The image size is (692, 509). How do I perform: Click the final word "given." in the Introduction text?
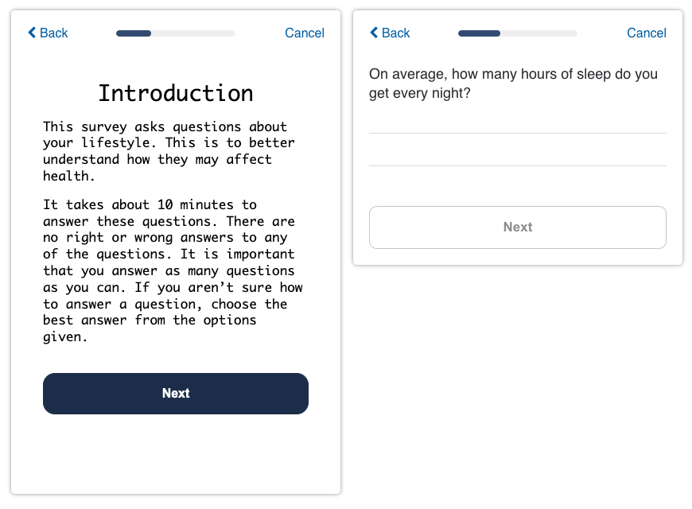point(65,337)
